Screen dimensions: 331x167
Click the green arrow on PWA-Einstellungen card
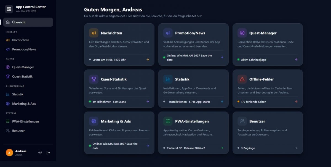[222, 148]
